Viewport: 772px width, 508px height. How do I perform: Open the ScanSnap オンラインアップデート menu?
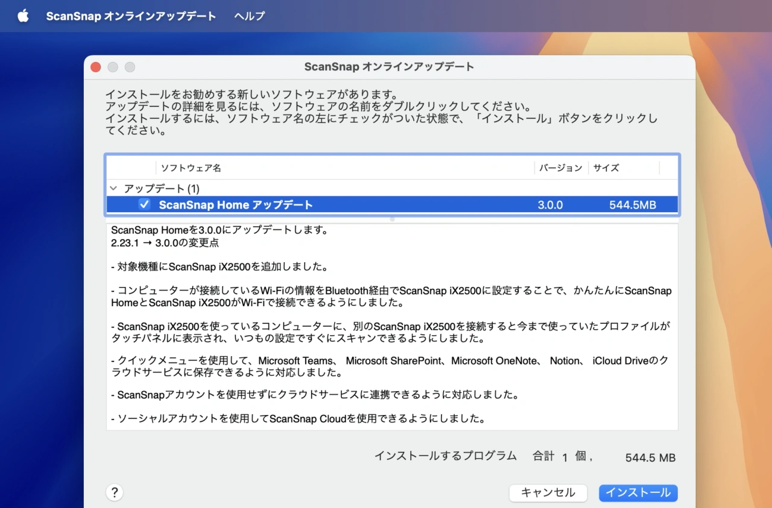(x=131, y=16)
